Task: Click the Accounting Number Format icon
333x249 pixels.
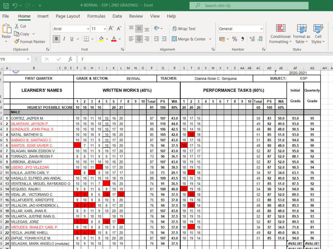Action: point(222,39)
